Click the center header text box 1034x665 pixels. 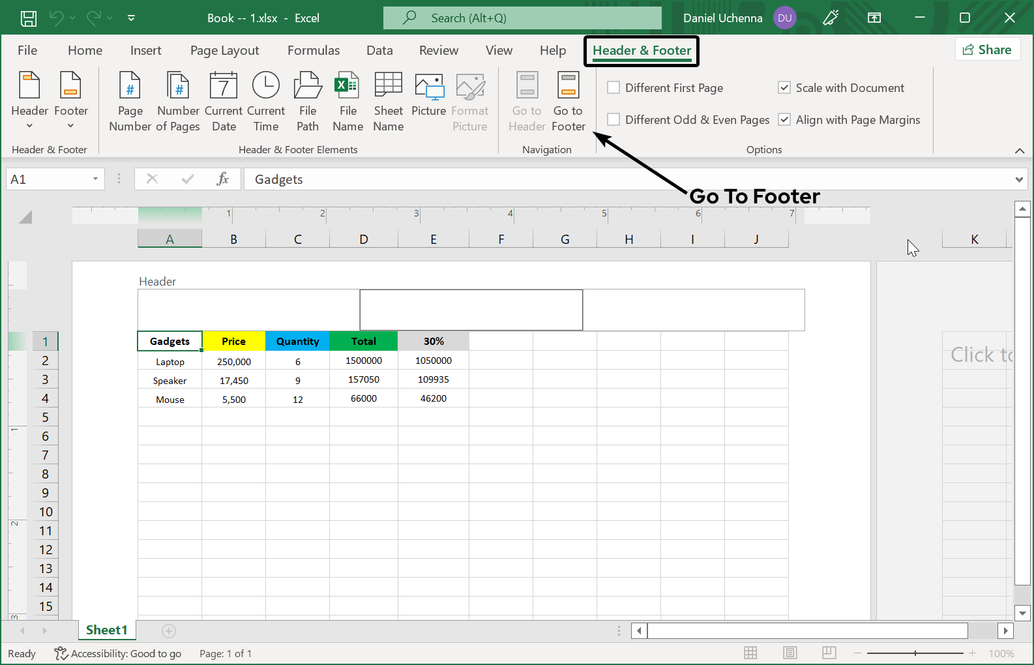point(471,310)
